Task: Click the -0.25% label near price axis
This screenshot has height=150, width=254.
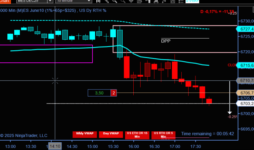Action: click(x=232, y=117)
